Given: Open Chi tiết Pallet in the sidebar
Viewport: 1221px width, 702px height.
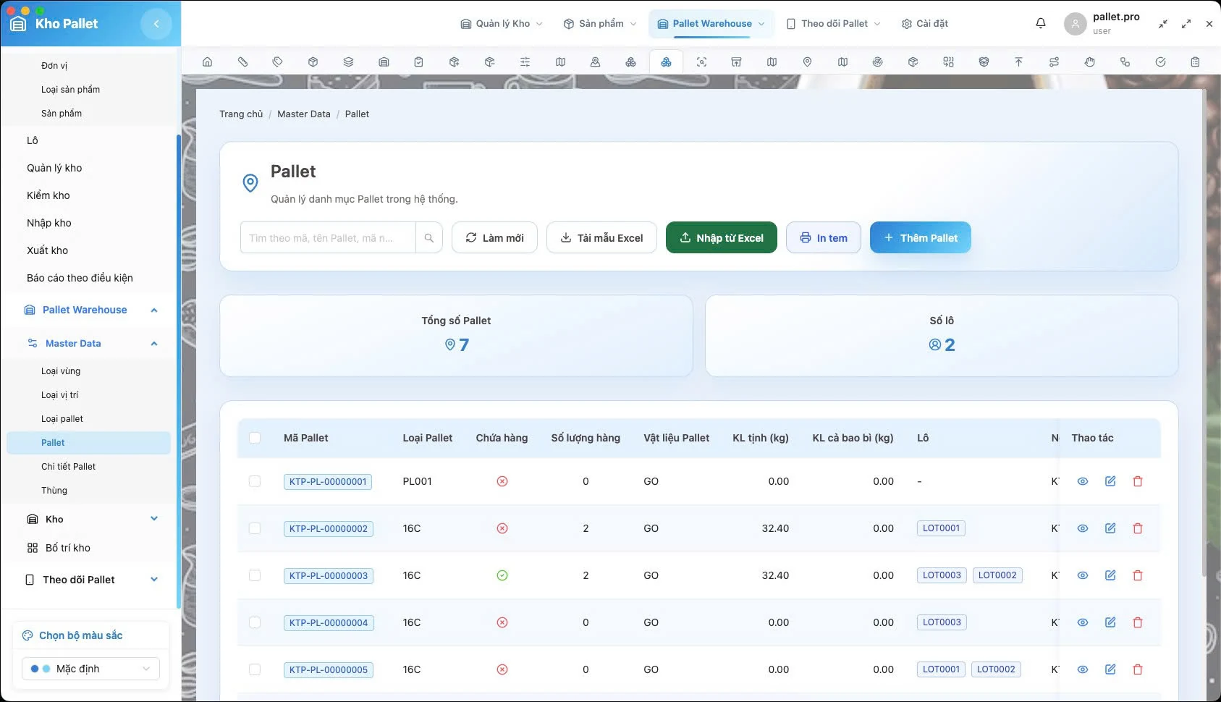Looking at the screenshot, I should (68, 467).
